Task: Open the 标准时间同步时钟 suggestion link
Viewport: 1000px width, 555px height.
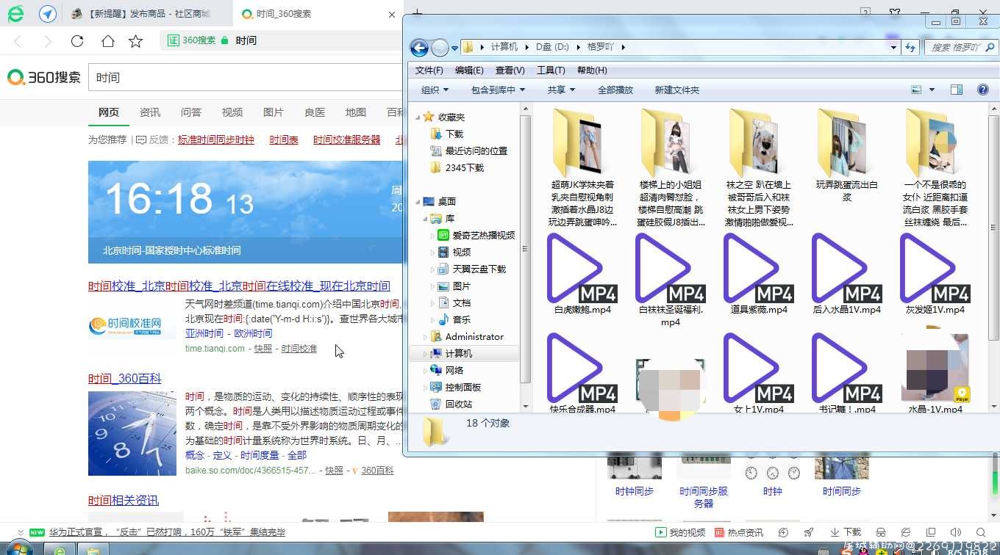Action: pos(216,139)
